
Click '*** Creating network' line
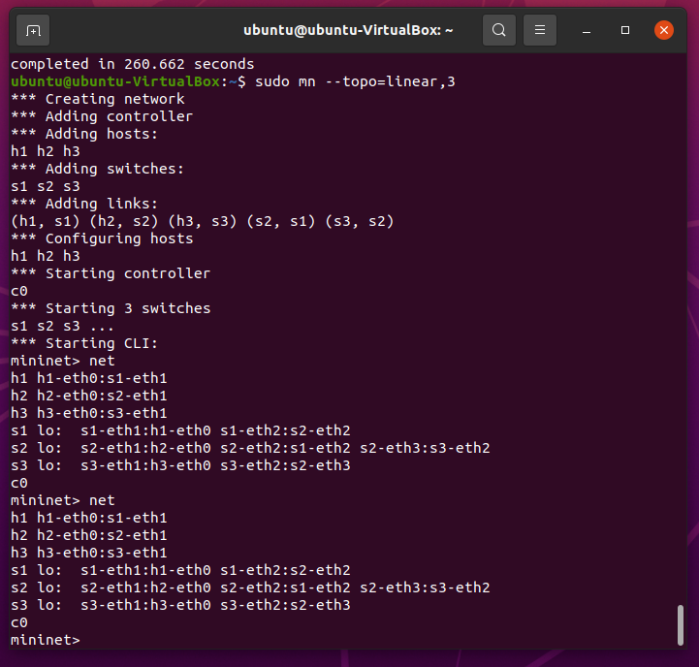click(98, 99)
